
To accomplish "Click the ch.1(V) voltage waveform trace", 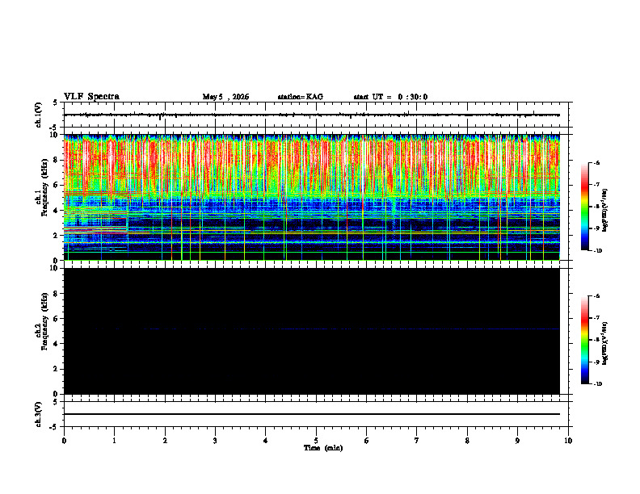I will click(x=312, y=115).
